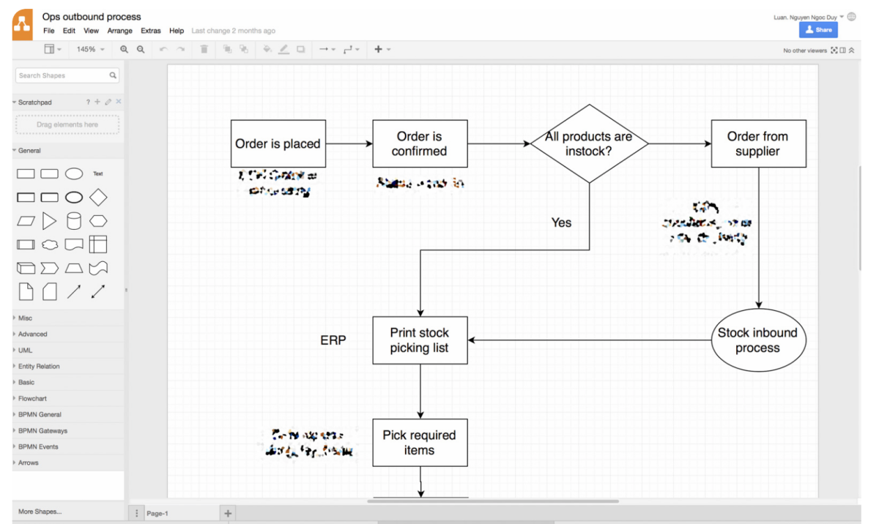Open the 145% zoom level dropdown
Screen dimensions: 879x524
point(91,49)
